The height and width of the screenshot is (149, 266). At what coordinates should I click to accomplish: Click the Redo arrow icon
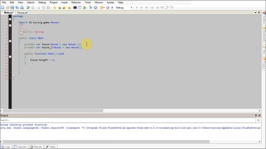(33, 7)
